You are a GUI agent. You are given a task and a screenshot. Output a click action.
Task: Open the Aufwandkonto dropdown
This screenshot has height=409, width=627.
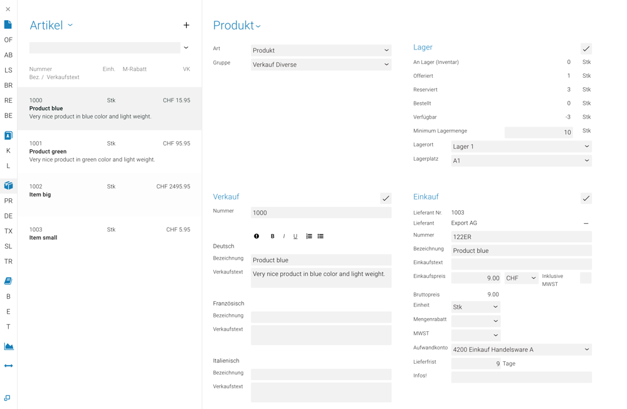point(520,349)
